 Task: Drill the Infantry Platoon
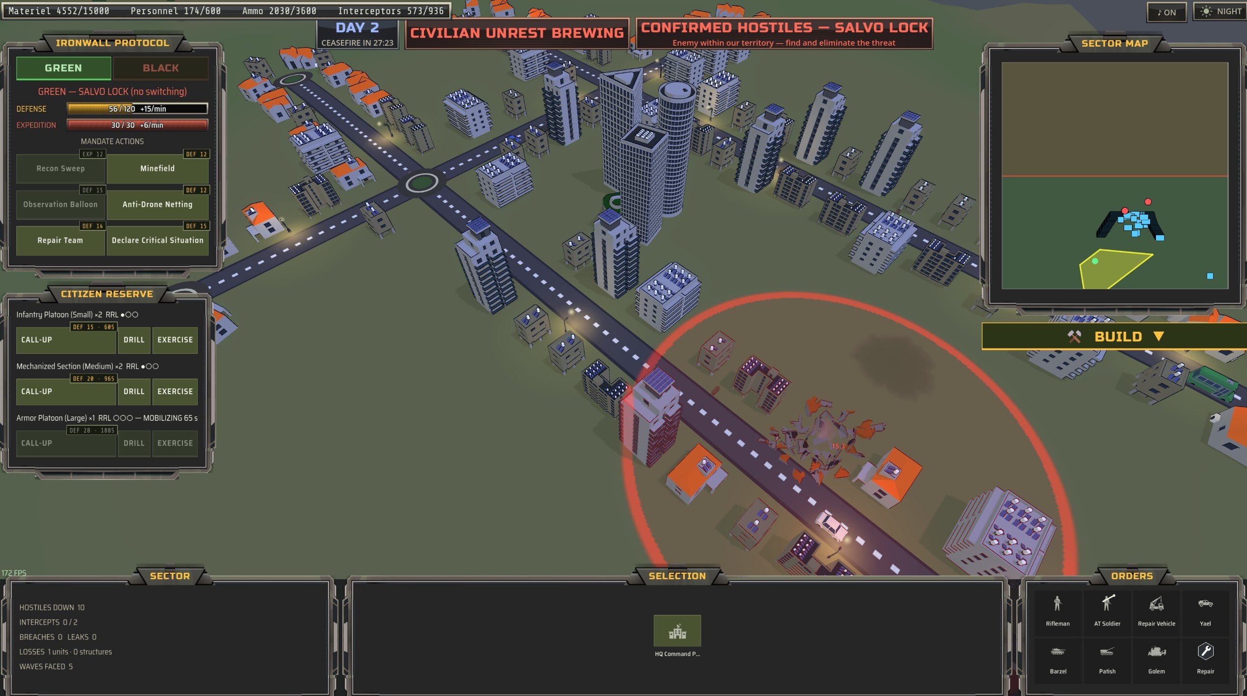click(134, 340)
